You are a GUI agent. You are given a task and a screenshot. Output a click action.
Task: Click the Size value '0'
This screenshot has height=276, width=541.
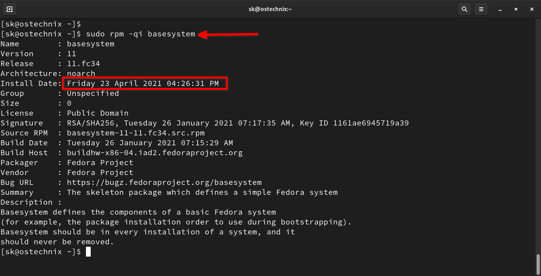click(69, 103)
